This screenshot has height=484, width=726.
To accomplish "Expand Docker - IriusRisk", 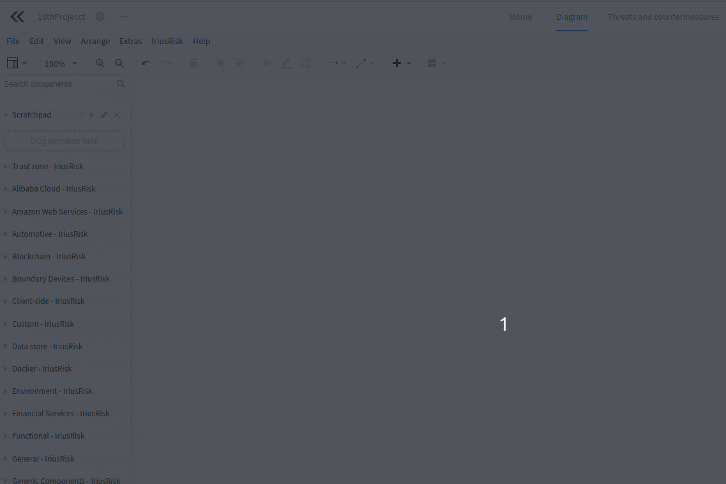I will click(6, 368).
